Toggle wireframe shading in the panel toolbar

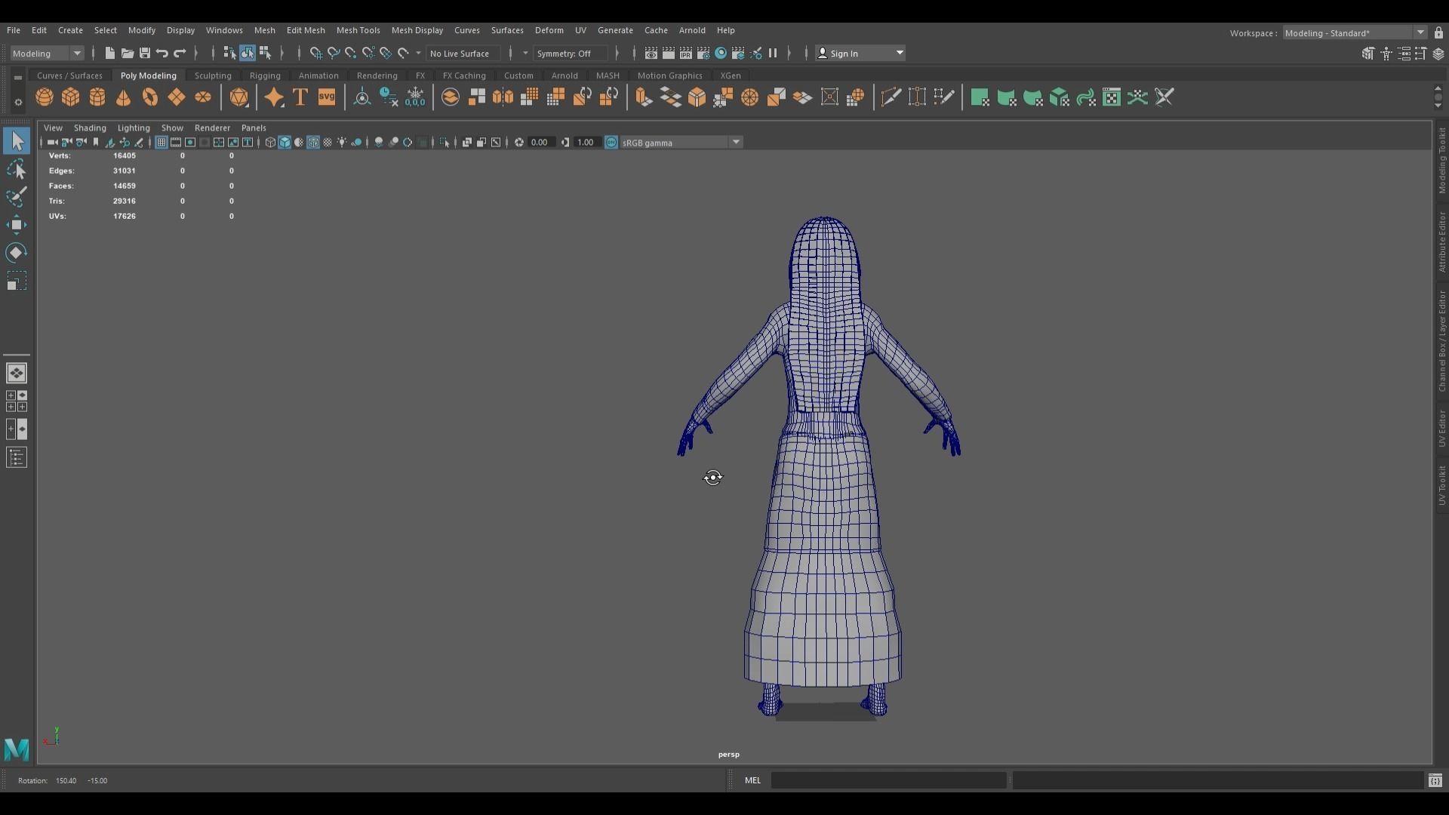click(270, 143)
